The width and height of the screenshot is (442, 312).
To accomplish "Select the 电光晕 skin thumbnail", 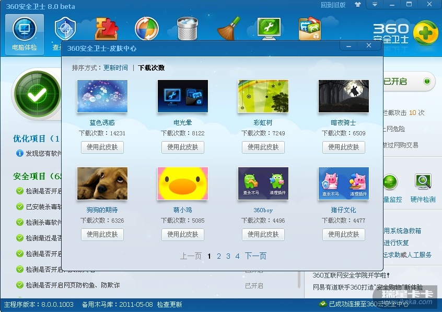I will (x=183, y=96).
